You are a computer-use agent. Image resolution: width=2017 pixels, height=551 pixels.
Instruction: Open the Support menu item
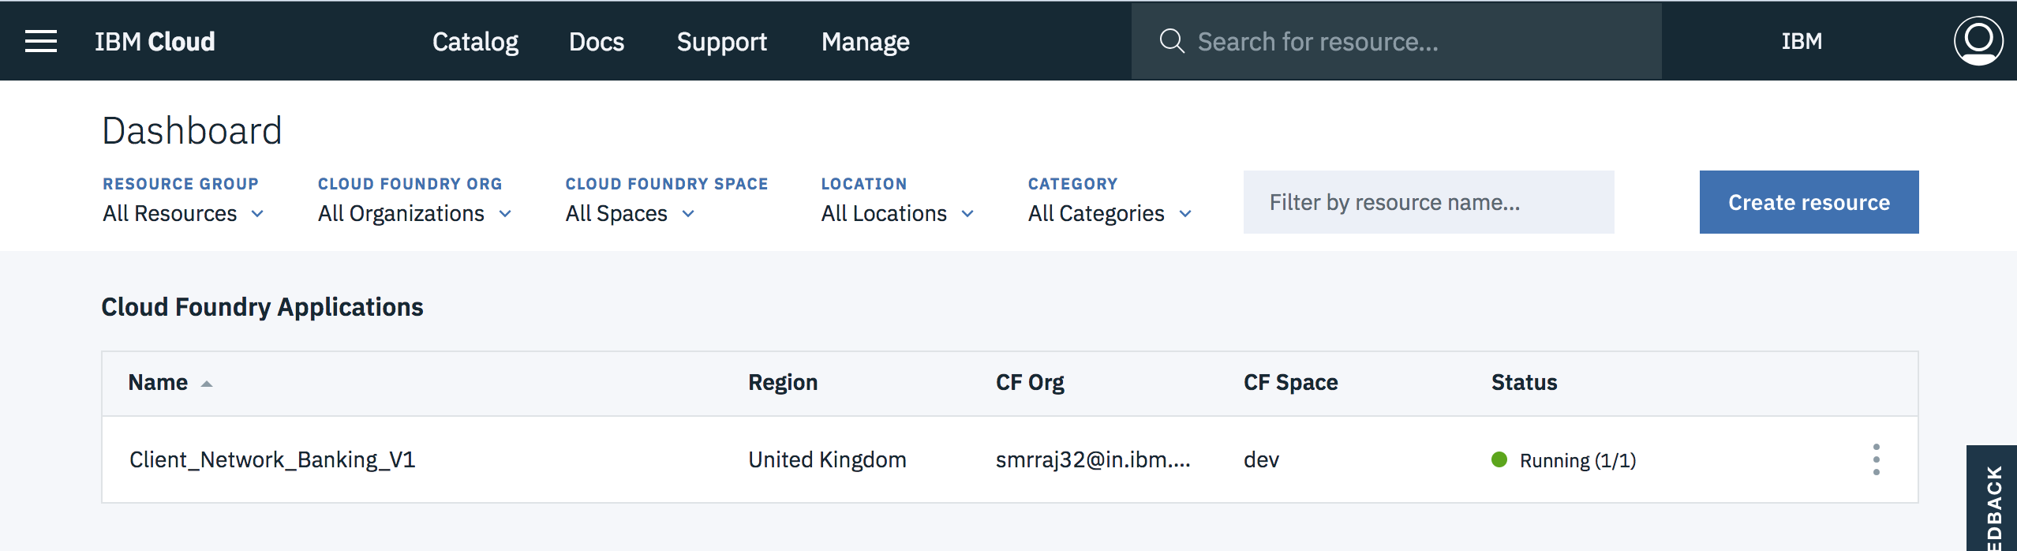pyautogui.click(x=721, y=41)
